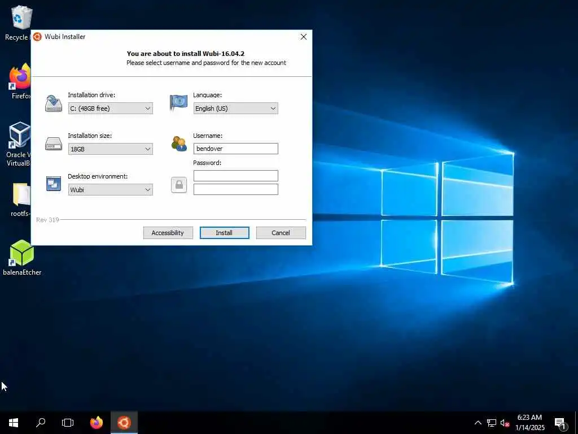Click the hard disk size icon
This screenshot has height=434, width=578.
54,144
